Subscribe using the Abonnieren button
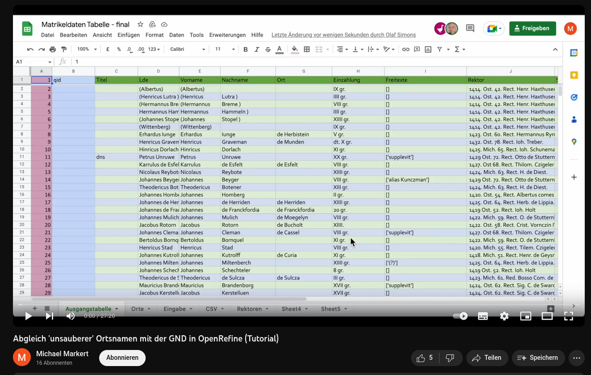591x375 pixels. tap(122, 358)
